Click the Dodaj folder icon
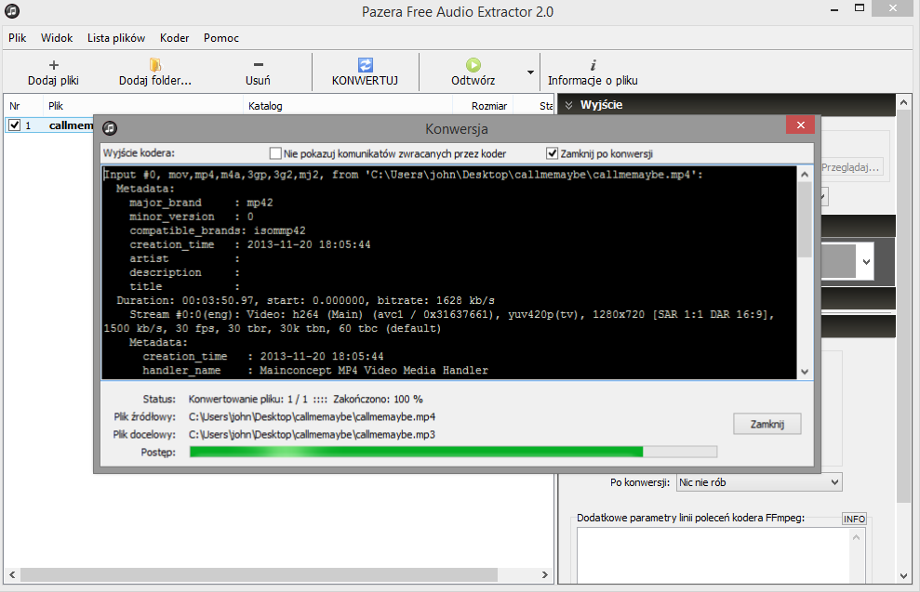 (155, 64)
